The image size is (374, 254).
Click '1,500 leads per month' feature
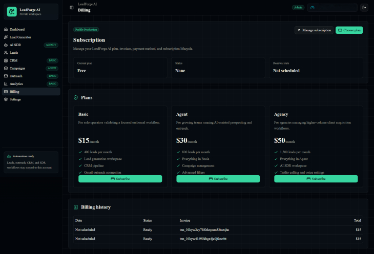click(x=295, y=152)
